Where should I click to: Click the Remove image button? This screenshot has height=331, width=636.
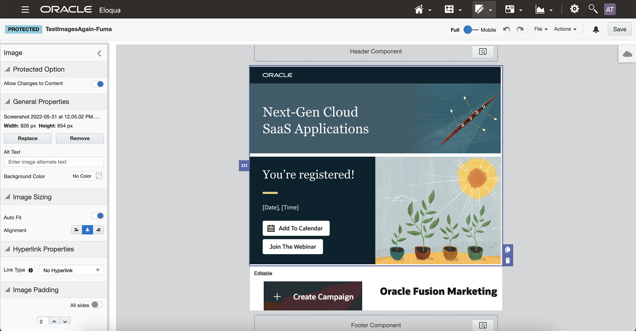coord(80,138)
